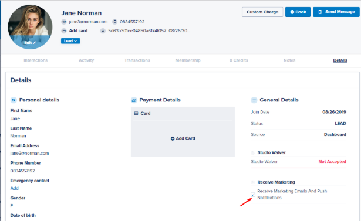Click the General Details section icon

(x=254, y=100)
